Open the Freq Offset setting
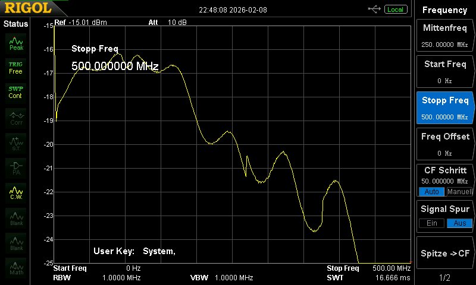Viewport: 476px width, 285px height. (x=444, y=144)
